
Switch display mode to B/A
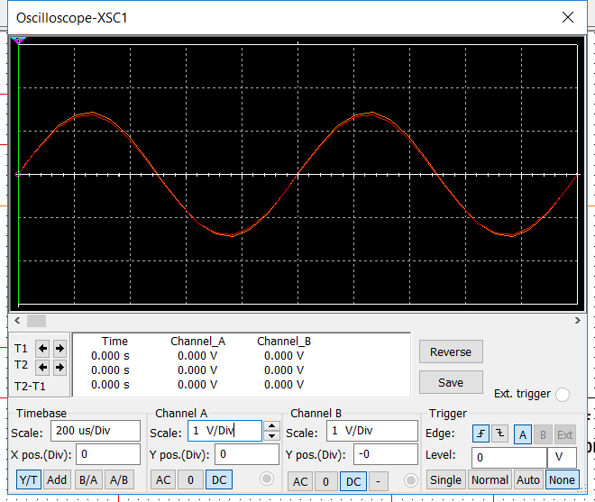(x=88, y=480)
